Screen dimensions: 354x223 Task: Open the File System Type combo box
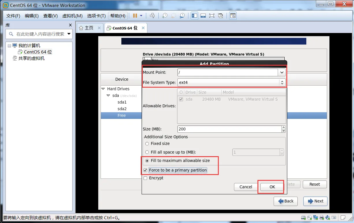(x=231, y=82)
